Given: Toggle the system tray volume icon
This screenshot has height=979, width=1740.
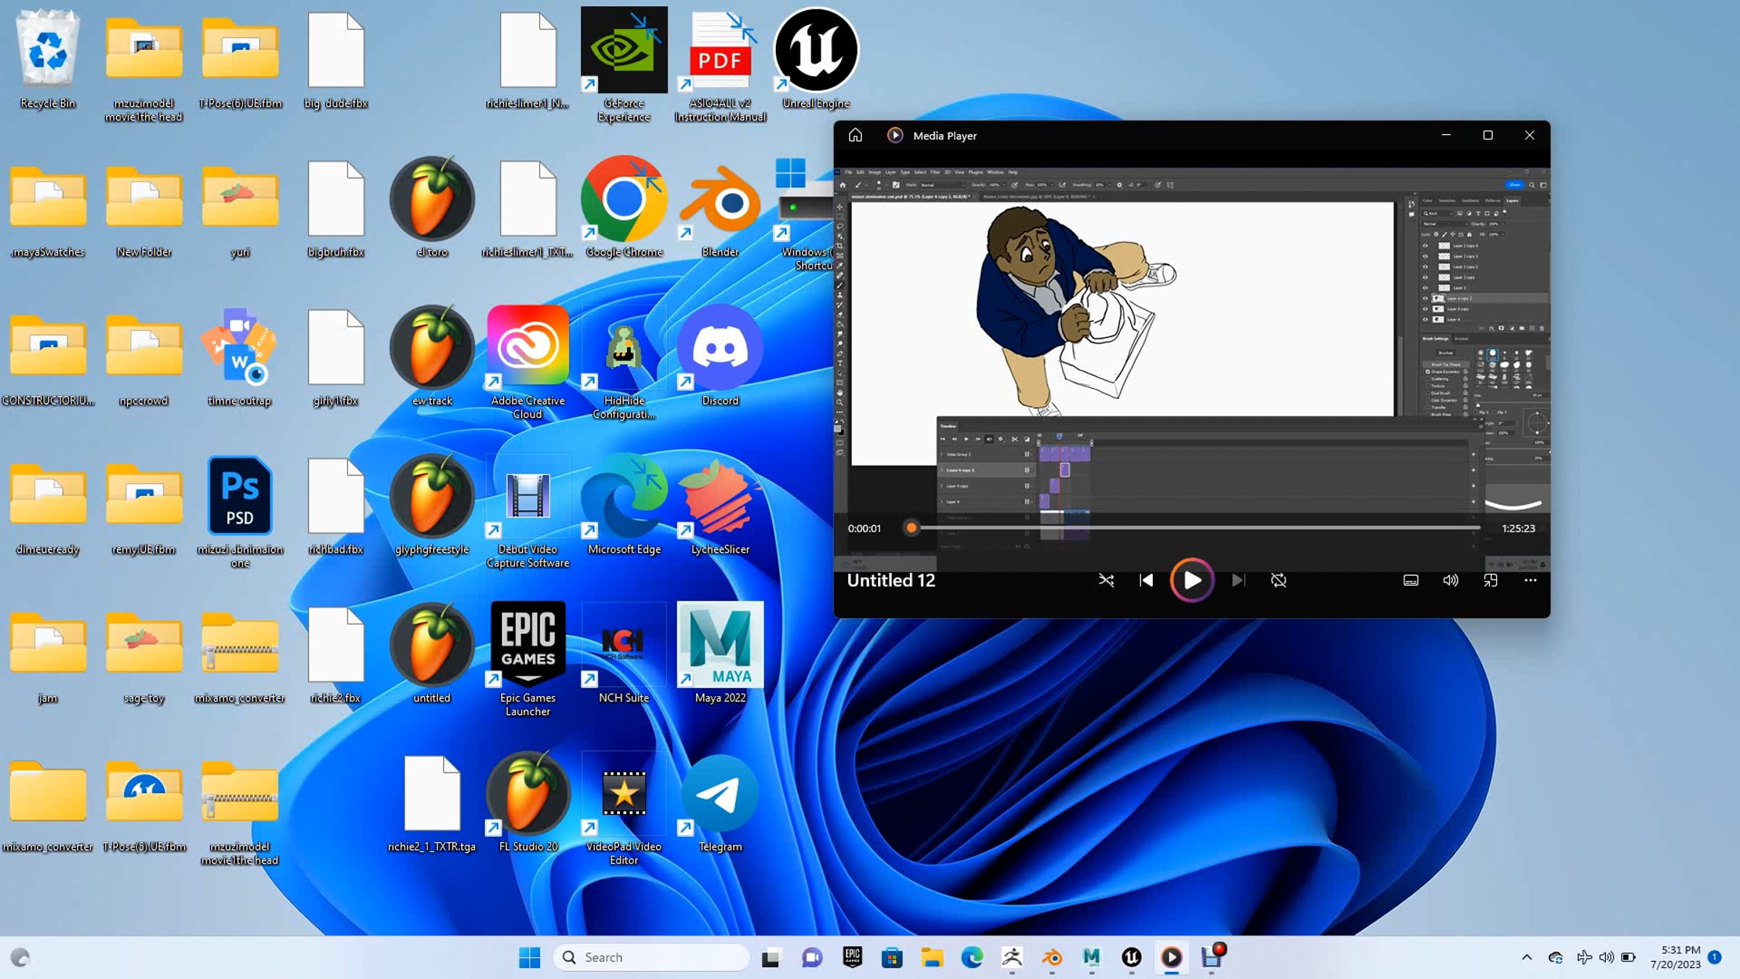Looking at the screenshot, I should (x=1607, y=957).
